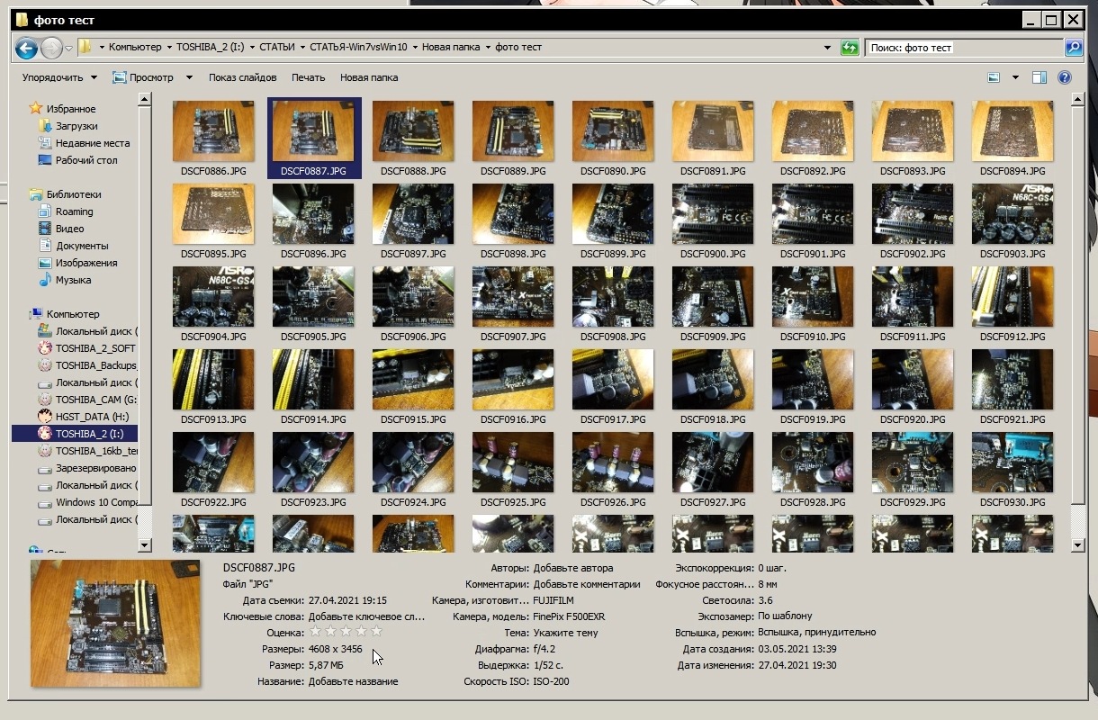Toggle the preview pane icon
The height and width of the screenshot is (720, 1098).
pos(1039,77)
